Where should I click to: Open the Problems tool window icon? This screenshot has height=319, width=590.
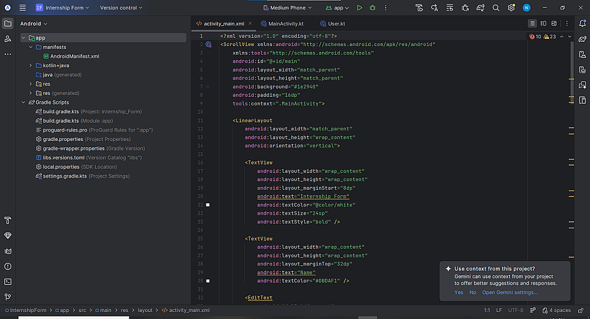tap(8, 267)
